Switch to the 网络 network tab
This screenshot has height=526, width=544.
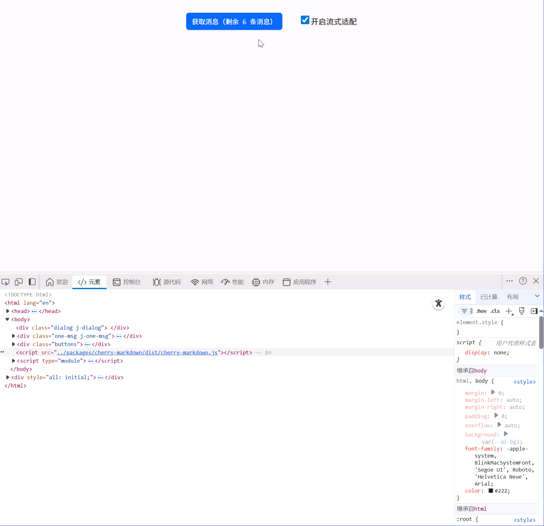pos(202,282)
